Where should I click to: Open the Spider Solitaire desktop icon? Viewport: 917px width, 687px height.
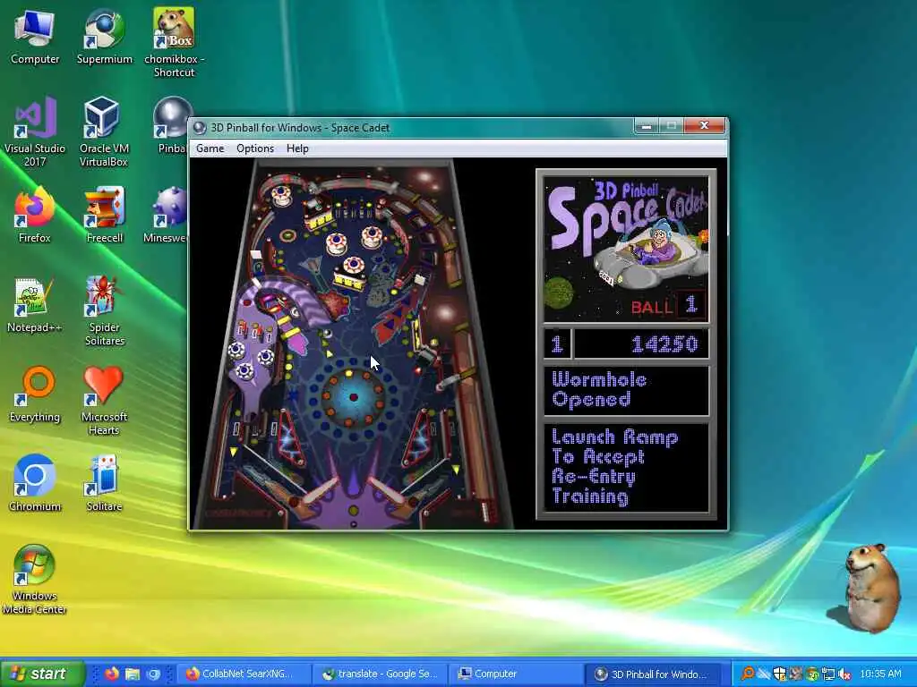pyautogui.click(x=104, y=310)
